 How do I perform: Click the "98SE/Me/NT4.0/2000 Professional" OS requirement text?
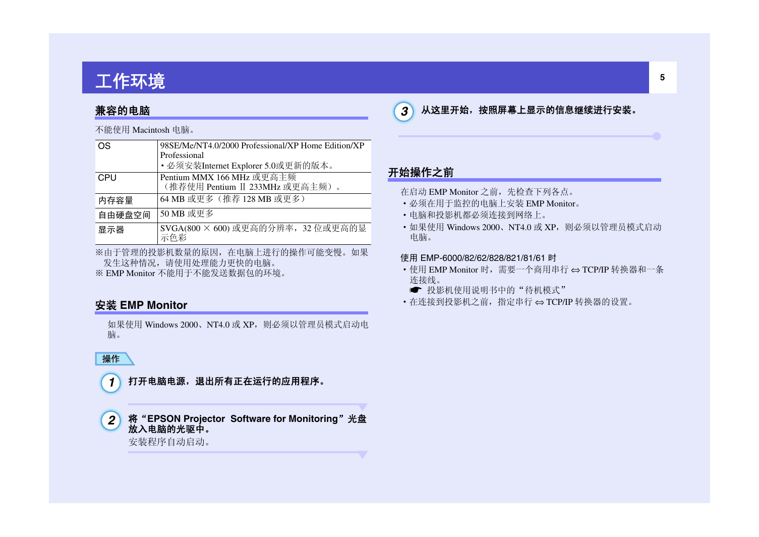(x=262, y=150)
